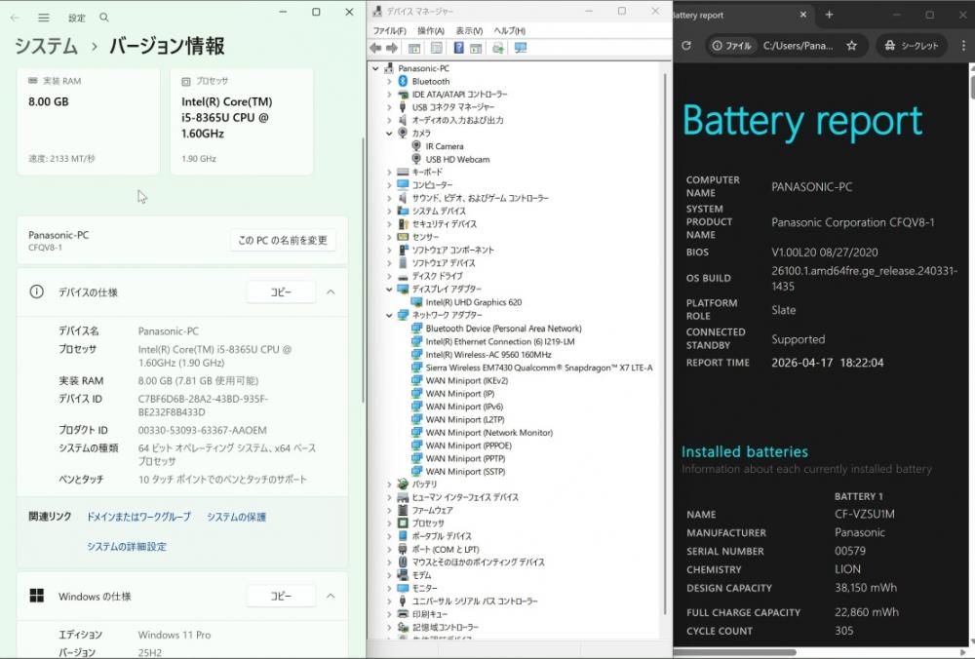The image size is (975, 659).
Task: Click the この PC の名前を変更 button
Action: pos(283,240)
